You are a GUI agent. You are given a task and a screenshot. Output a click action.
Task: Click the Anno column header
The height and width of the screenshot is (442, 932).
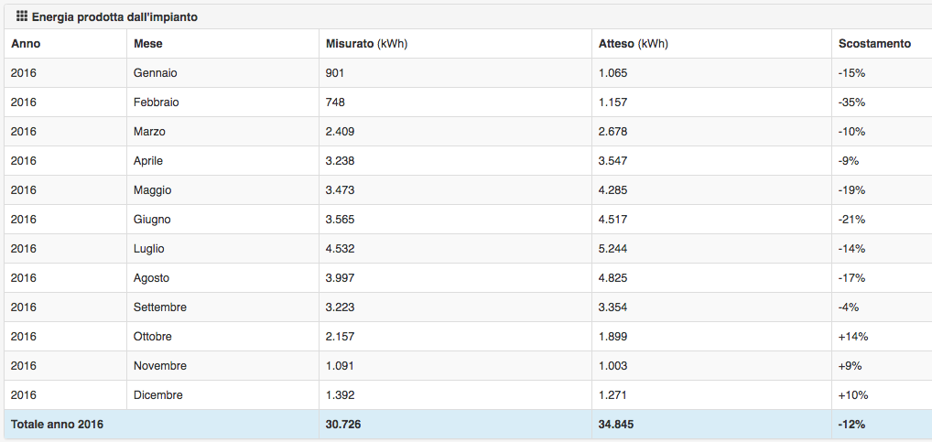[x=26, y=43]
